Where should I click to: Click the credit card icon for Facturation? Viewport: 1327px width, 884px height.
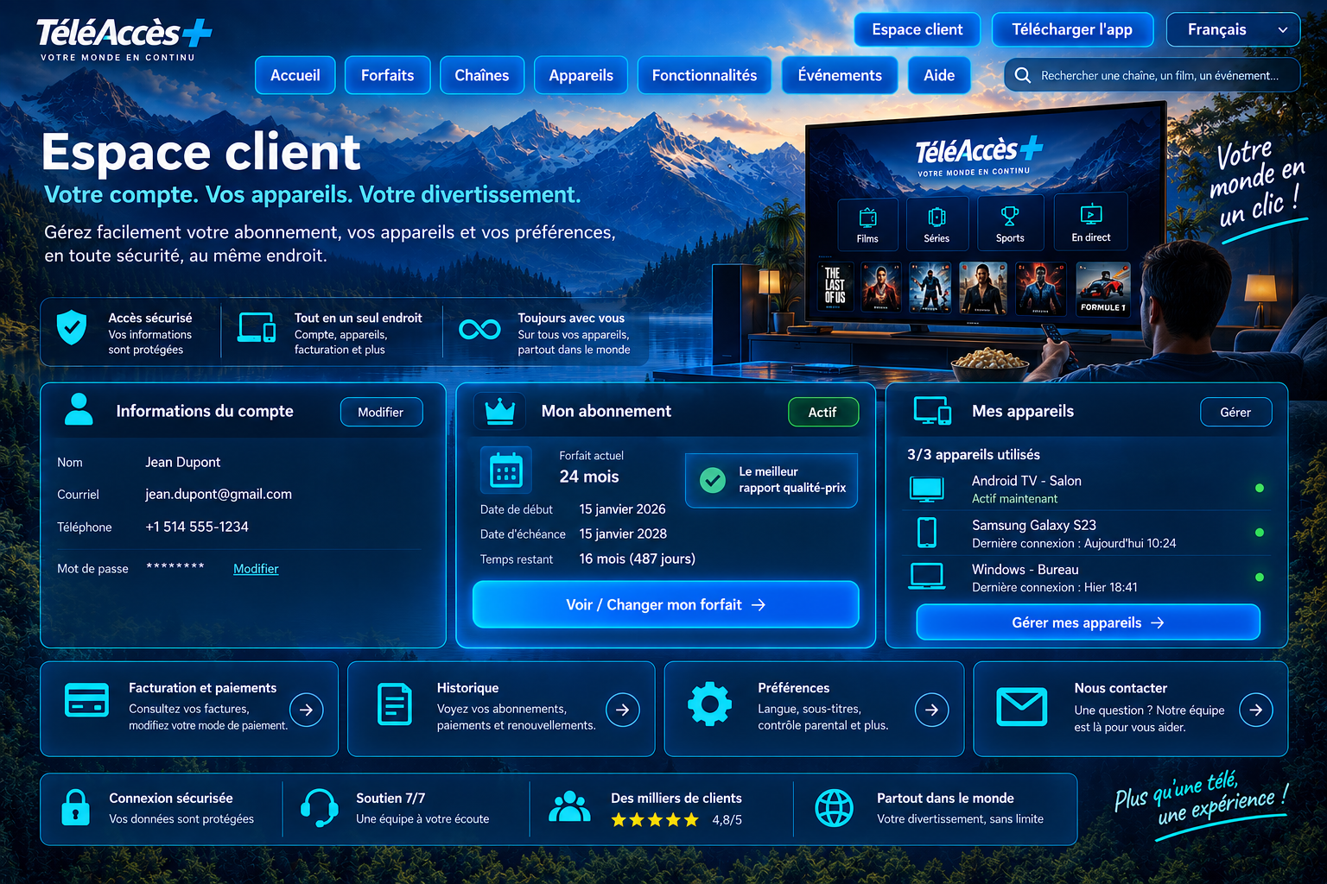86,700
